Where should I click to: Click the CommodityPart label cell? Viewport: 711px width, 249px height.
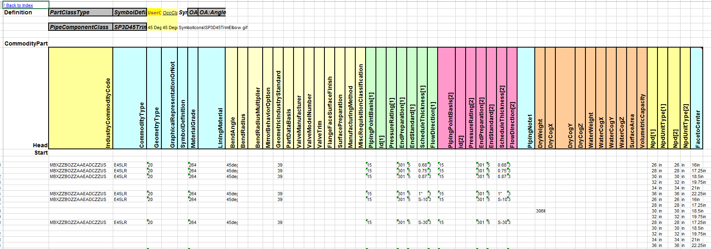[x=26, y=43]
